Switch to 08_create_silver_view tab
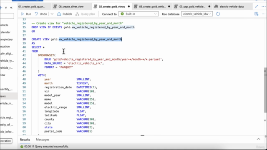Viewport: 267px width, 150px height. click(71, 7)
